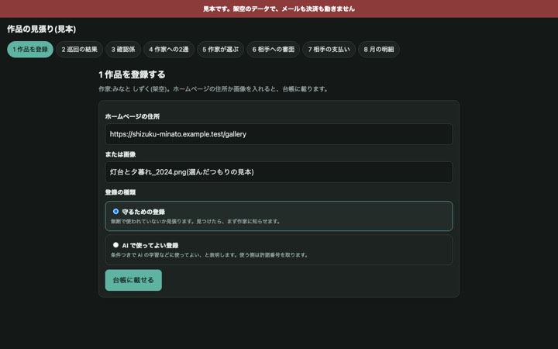Click the heading '1 作品を登録する'
The image size is (558, 349).
click(132, 74)
